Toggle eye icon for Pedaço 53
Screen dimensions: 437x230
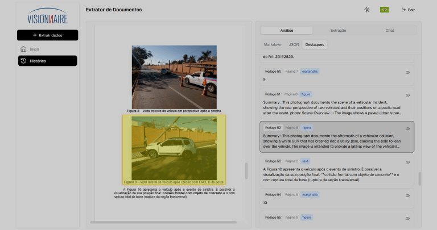(x=407, y=162)
